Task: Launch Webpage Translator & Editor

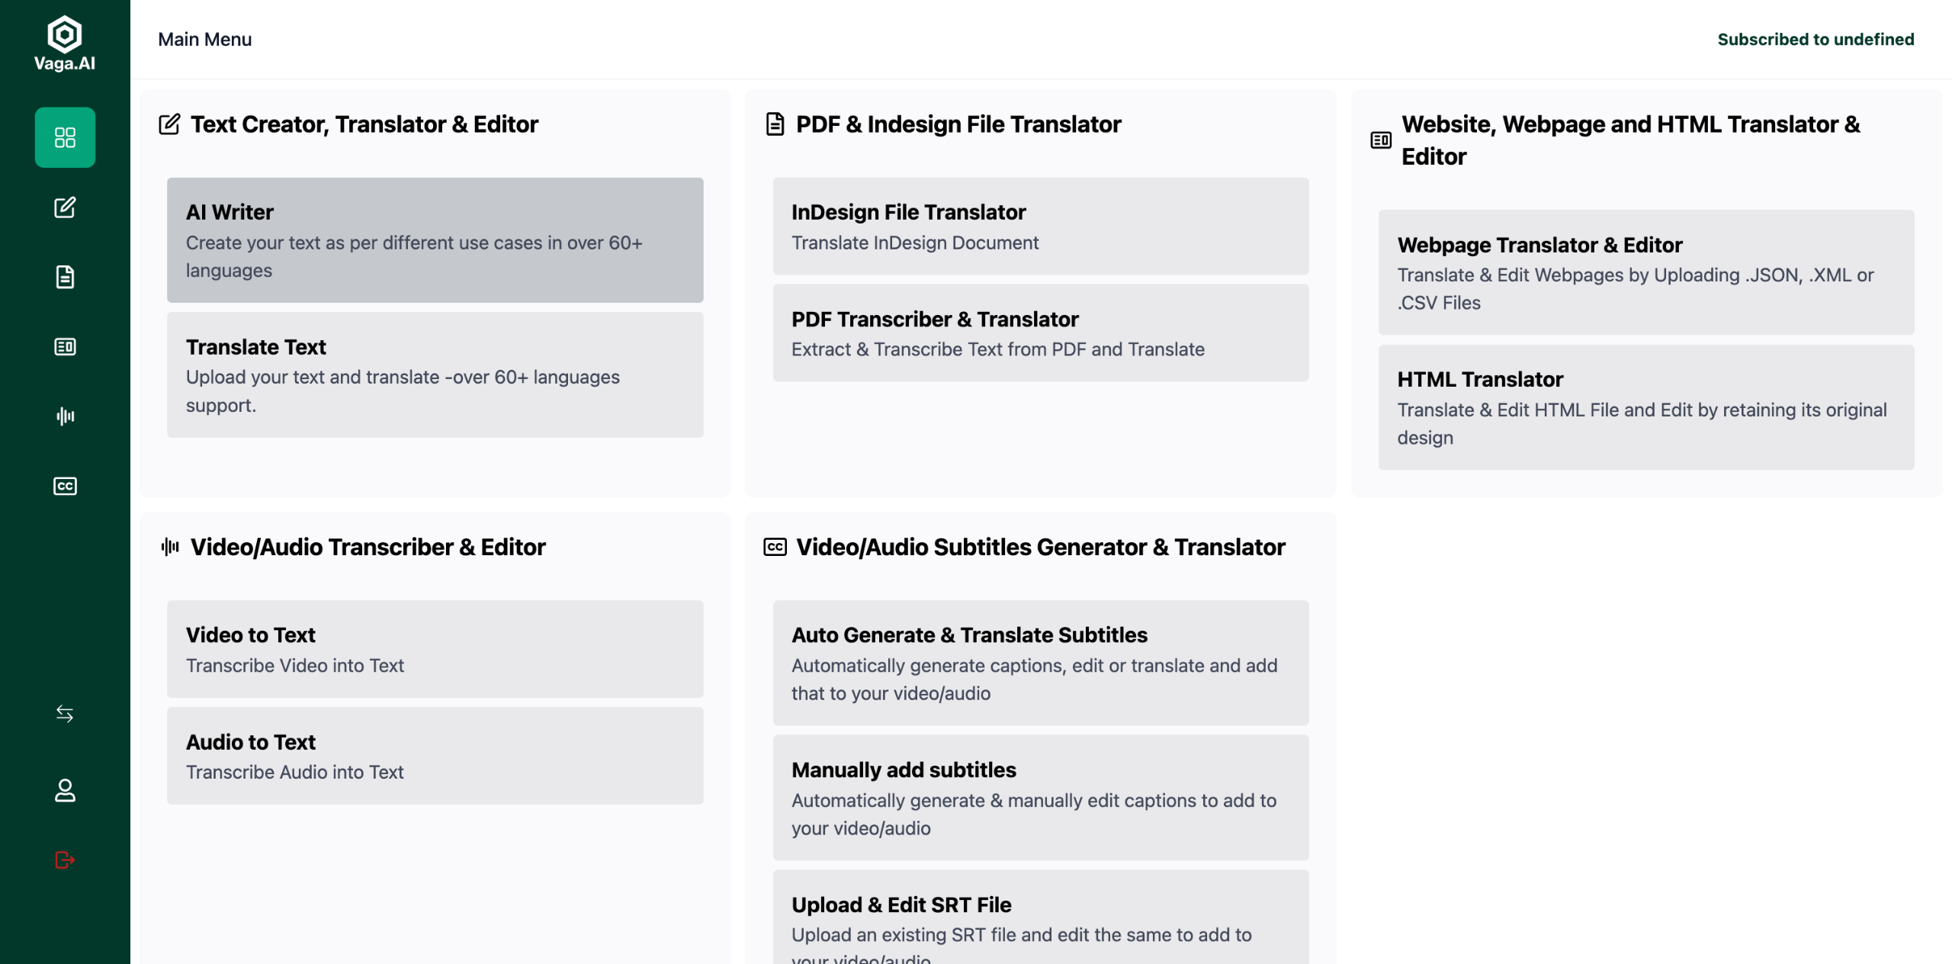Action: pyautogui.click(x=1645, y=272)
